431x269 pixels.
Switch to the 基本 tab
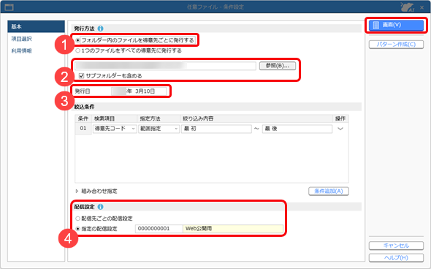coord(36,26)
